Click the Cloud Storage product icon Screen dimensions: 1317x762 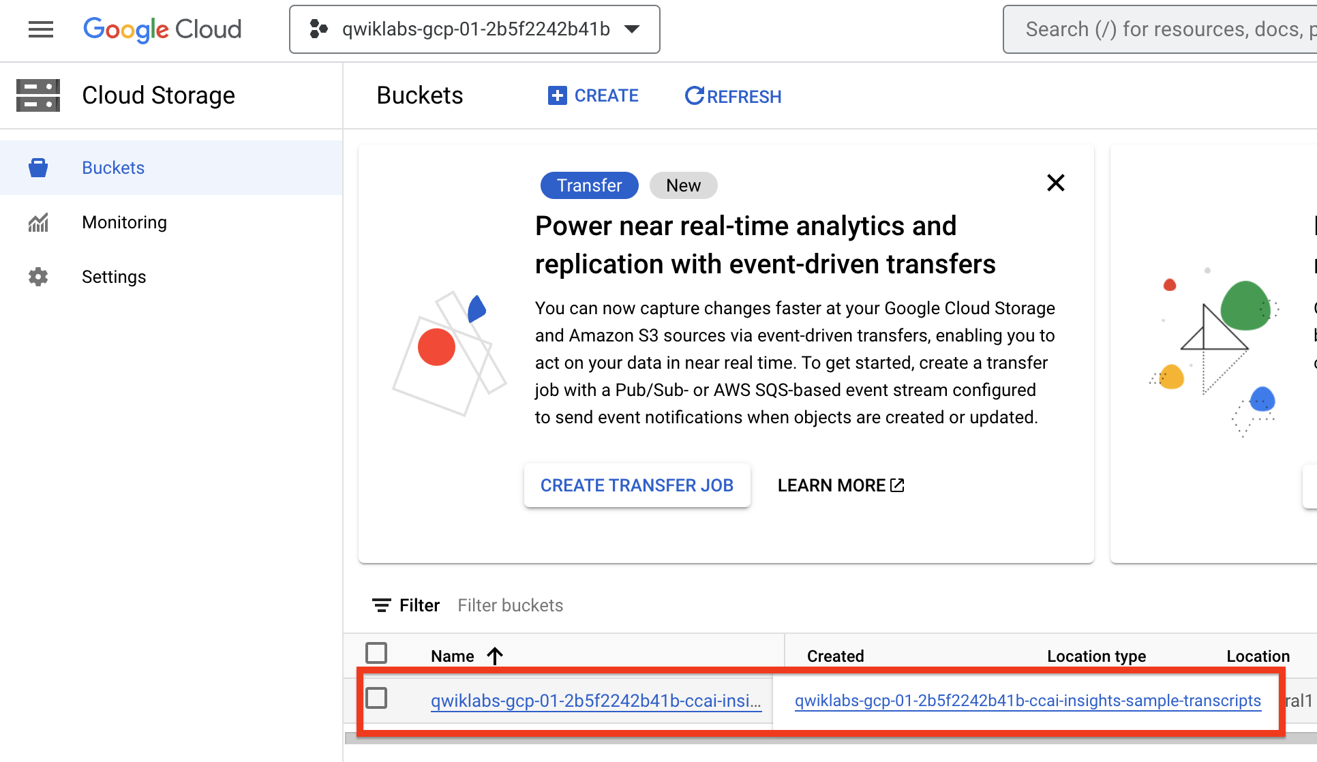point(38,95)
